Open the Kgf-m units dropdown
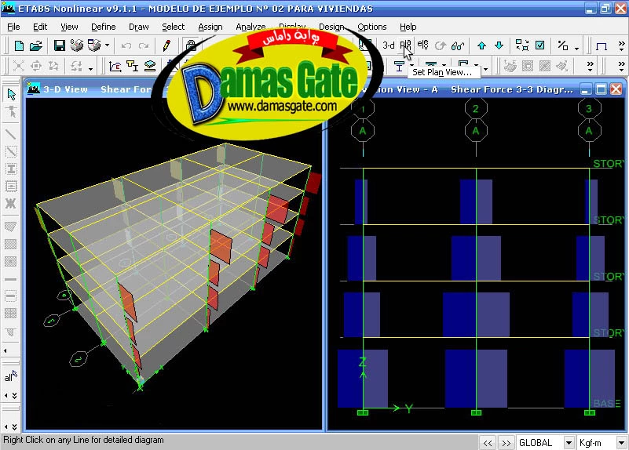This screenshot has width=629, height=450. tap(621, 443)
